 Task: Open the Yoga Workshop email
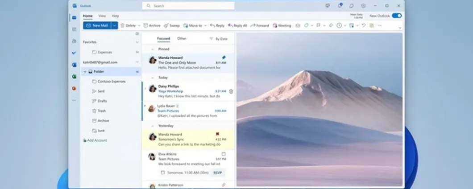click(188, 91)
